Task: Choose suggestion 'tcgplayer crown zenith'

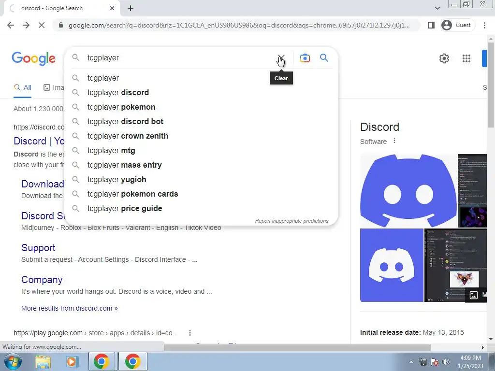Action: (x=201, y=136)
